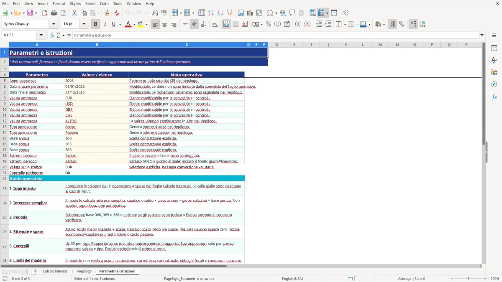Run the Spelling check icon
Image resolution: width=502 pixels, height=282 pixels.
pos(164,13)
